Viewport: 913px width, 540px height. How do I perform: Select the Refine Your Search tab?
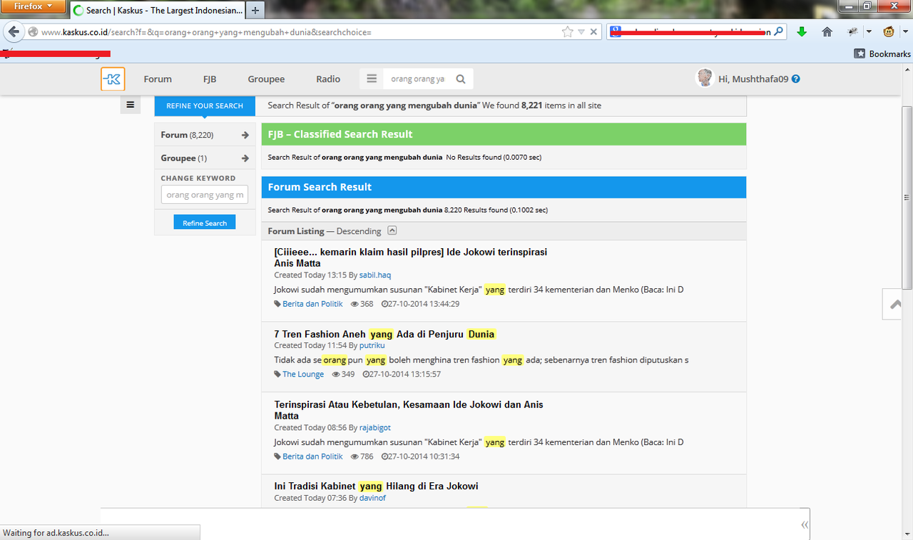(205, 106)
